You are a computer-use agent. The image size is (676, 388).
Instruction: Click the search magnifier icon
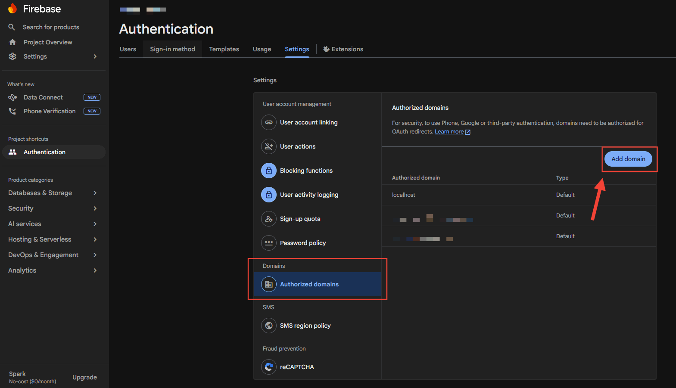point(12,27)
